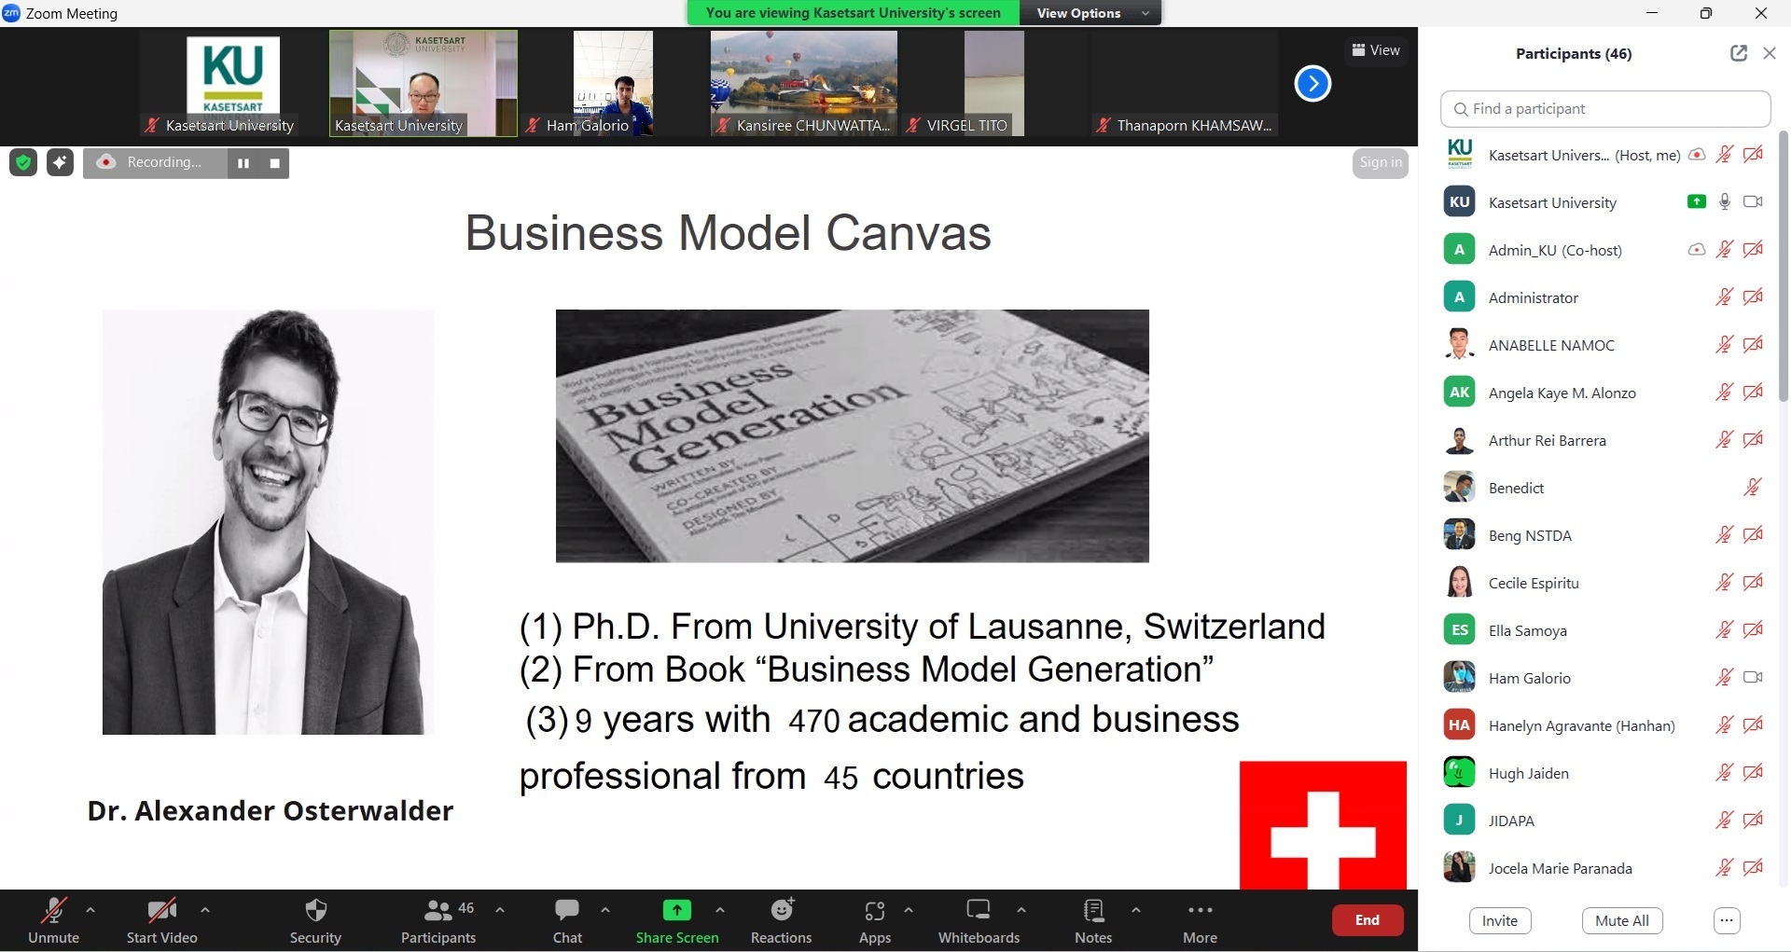This screenshot has width=1791, height=952.
Task: Select Kansiree CHUNWATTA video thumbnail
Action: (803, 84)
